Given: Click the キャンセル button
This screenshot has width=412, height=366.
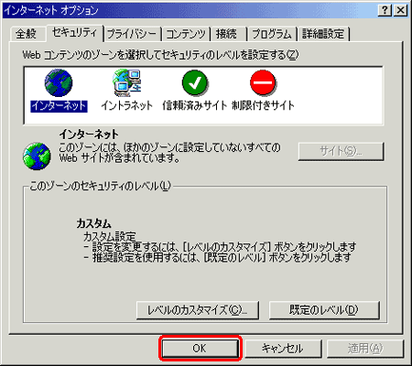Looking at the screenshot, I should [283, 348].
